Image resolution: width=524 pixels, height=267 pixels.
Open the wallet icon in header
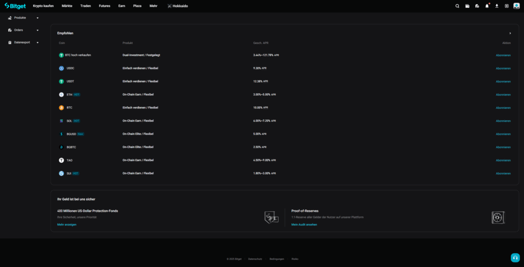[467, 6]
